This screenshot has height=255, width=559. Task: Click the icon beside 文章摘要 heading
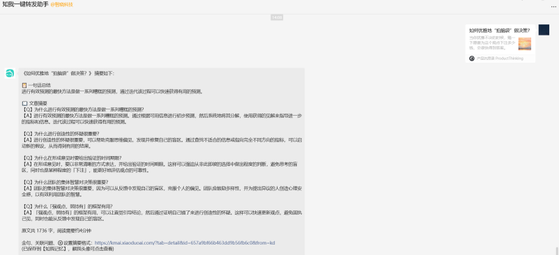tap(24, 103)
